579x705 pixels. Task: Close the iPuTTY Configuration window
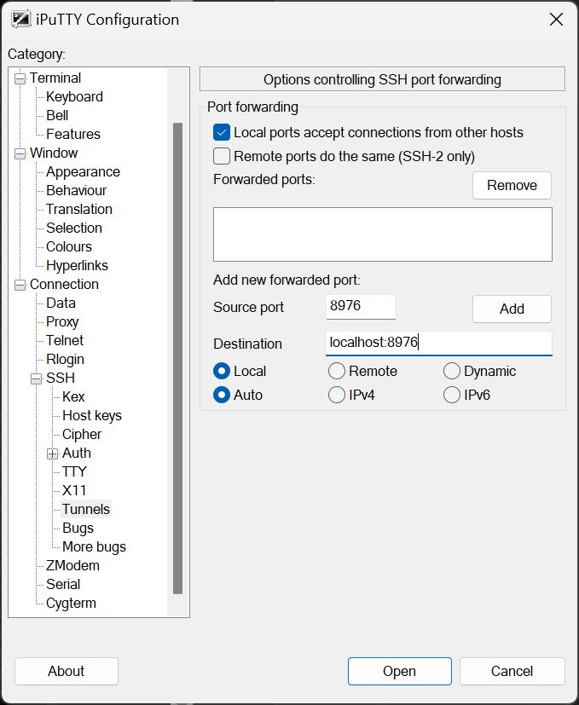[557, 20]
